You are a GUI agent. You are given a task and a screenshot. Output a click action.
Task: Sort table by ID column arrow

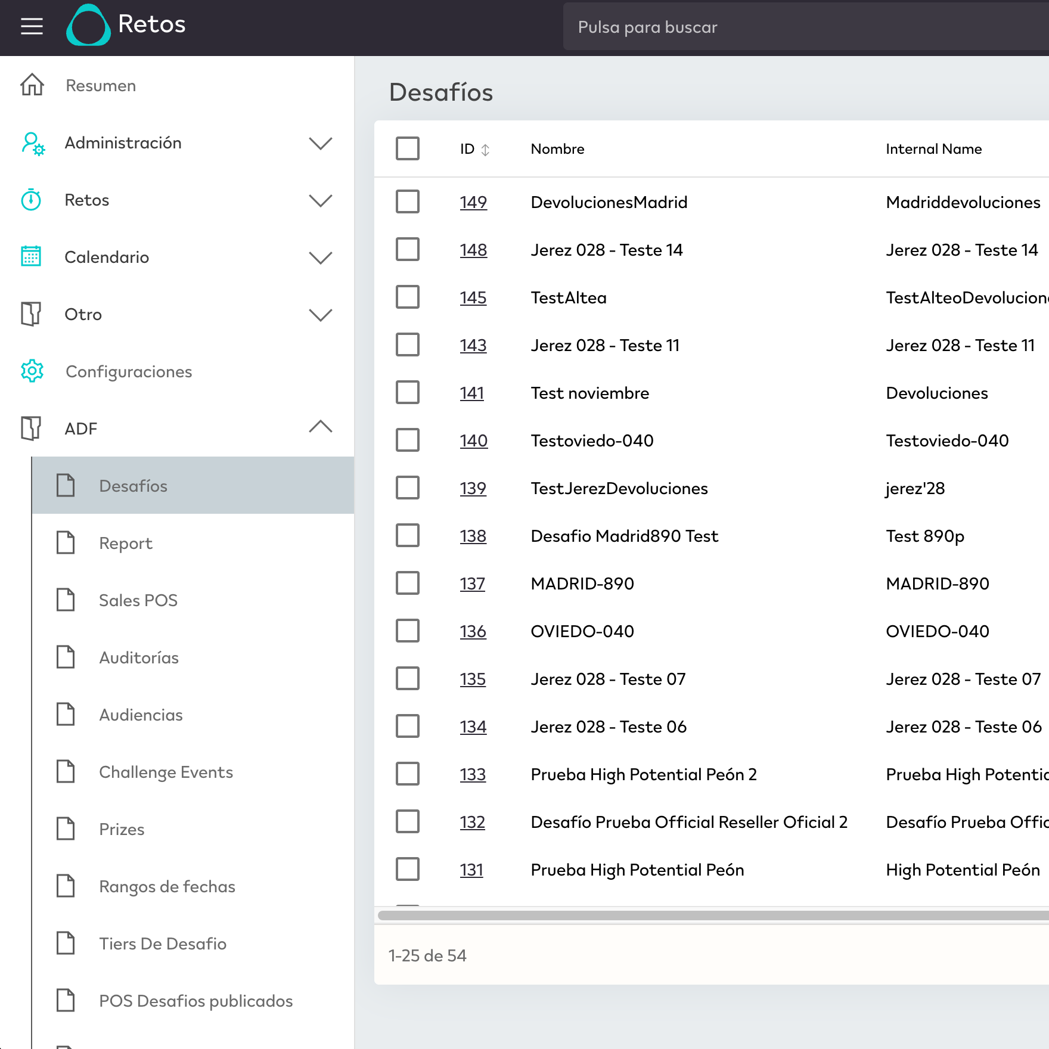pos(485,150)
